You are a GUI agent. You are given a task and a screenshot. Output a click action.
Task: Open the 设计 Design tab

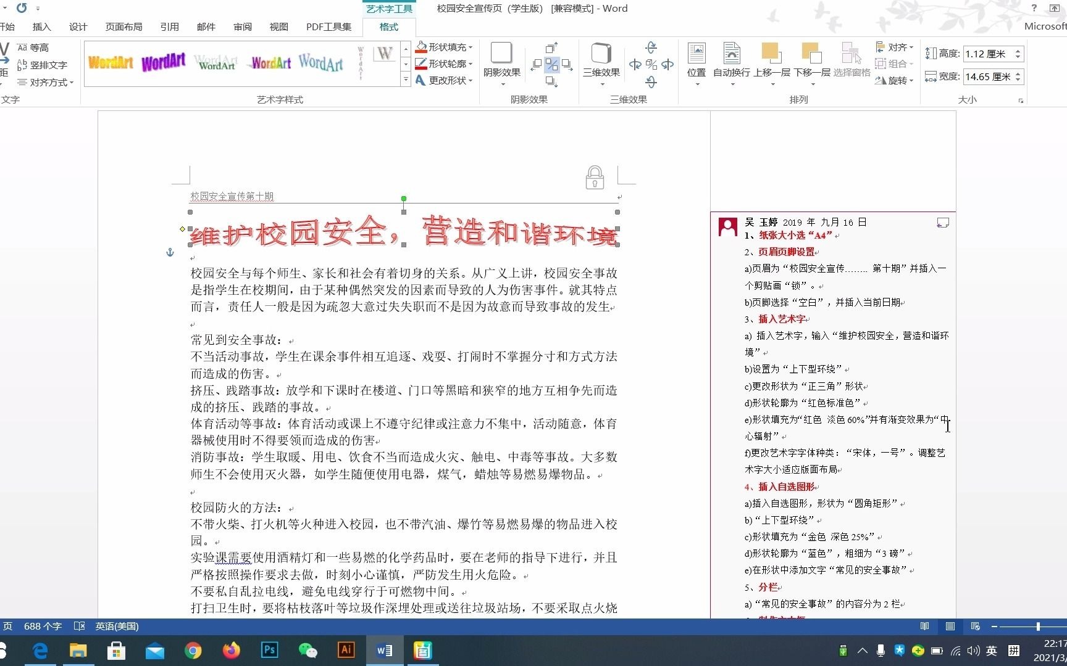pyautogui.click(x=78, y=27)
